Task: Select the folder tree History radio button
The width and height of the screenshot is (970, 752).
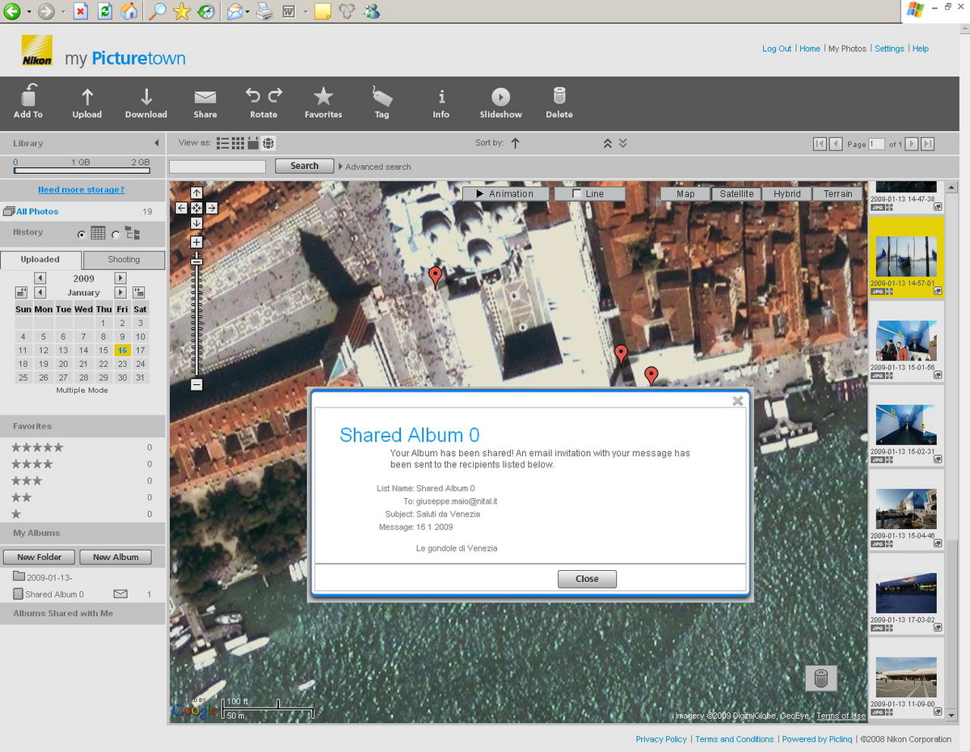Action: coord(116,234)
